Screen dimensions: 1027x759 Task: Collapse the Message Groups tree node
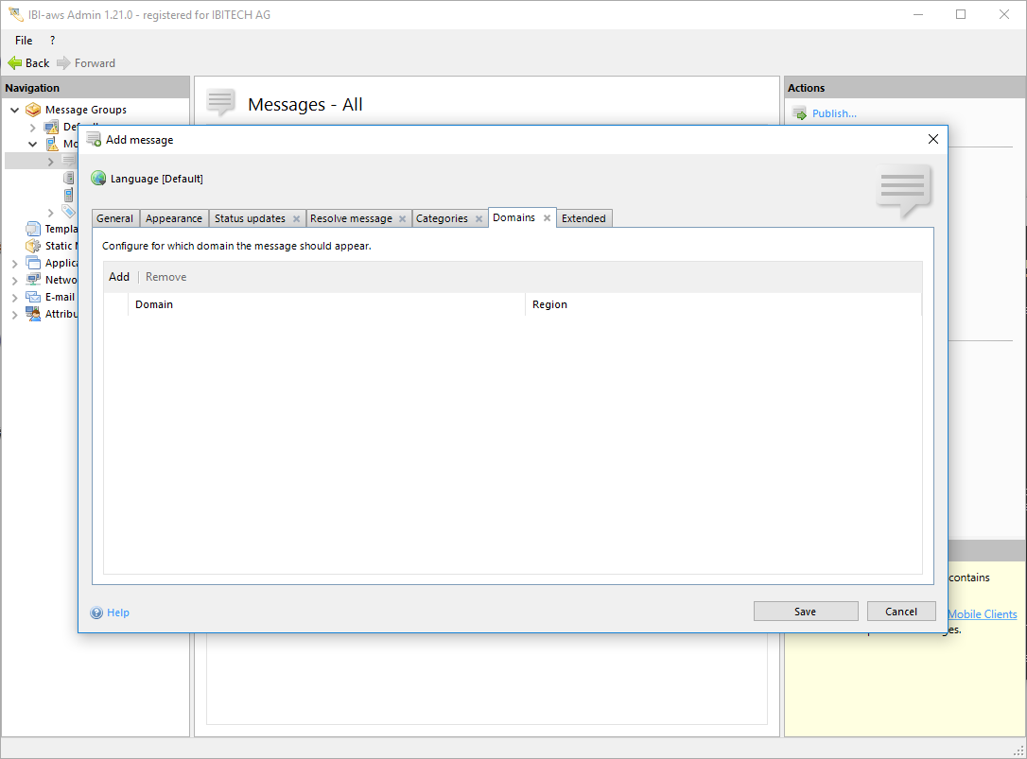click(x=15, y=110)
